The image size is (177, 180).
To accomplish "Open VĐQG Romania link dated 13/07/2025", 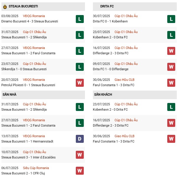I will (34, 136).
